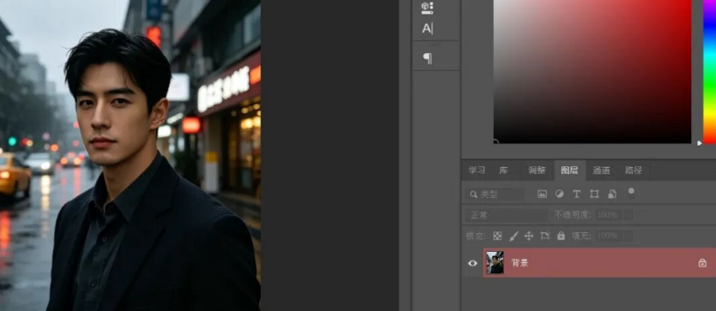Filter layers by adjustment layer type

(559, 194)
